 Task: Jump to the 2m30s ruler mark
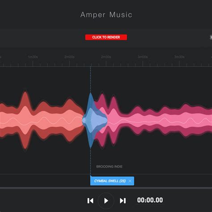[106, 57]
